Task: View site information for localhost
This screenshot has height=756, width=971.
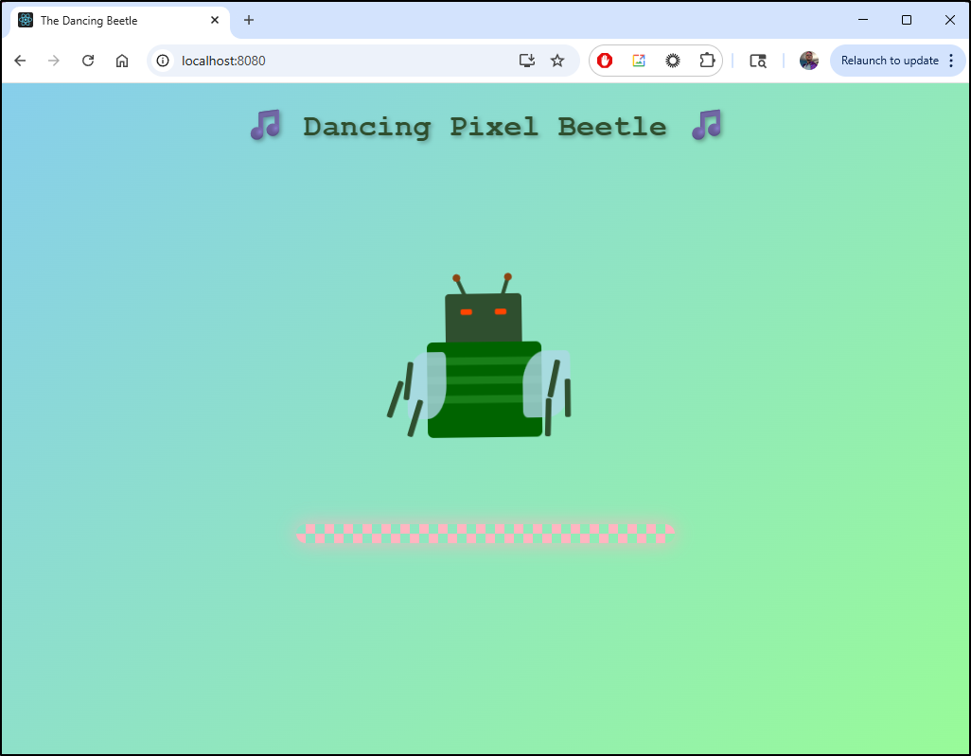Action: click(x=163, y=61)
